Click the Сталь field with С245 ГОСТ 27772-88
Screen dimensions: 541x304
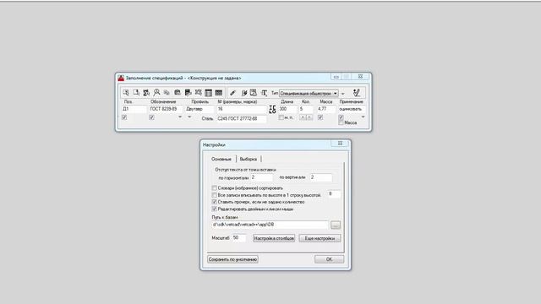pos(242,118)
